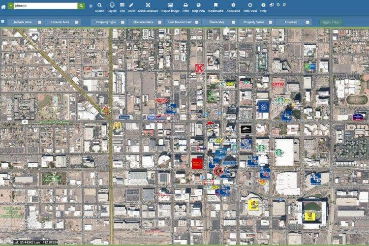Open the Location filter
369x246 pixels.
(293, 22)
